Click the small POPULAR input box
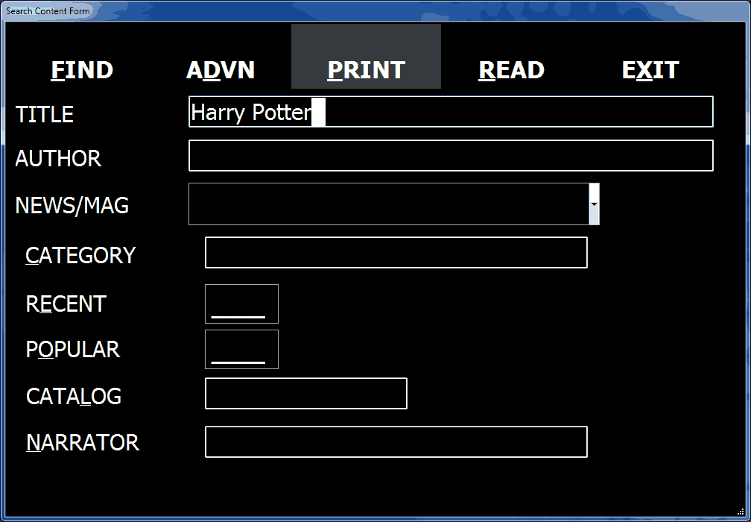The image size is (751, 522). point(241,349)
